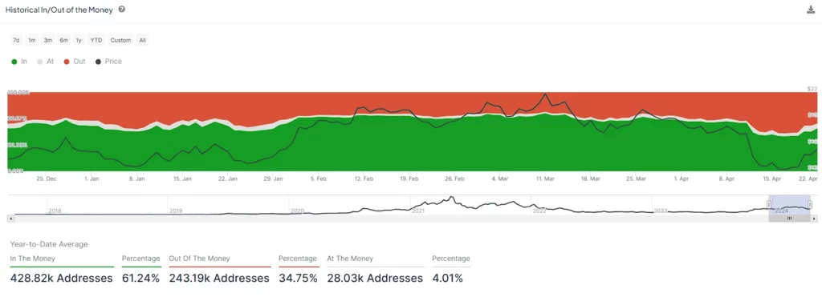Choose the 6m range button
Viewport: 822px width, 301px height.
[64, 40]
